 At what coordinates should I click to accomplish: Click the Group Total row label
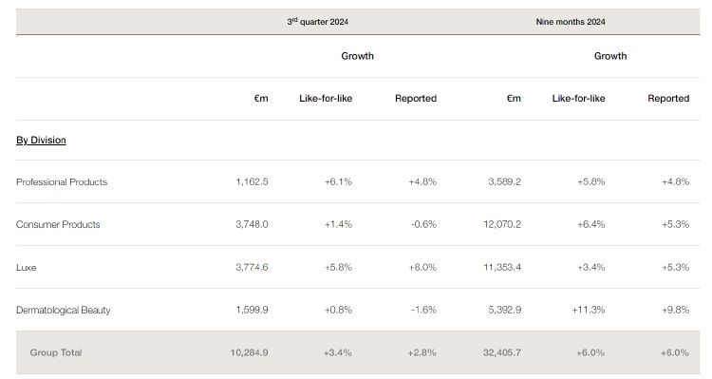tap(56, 352)
